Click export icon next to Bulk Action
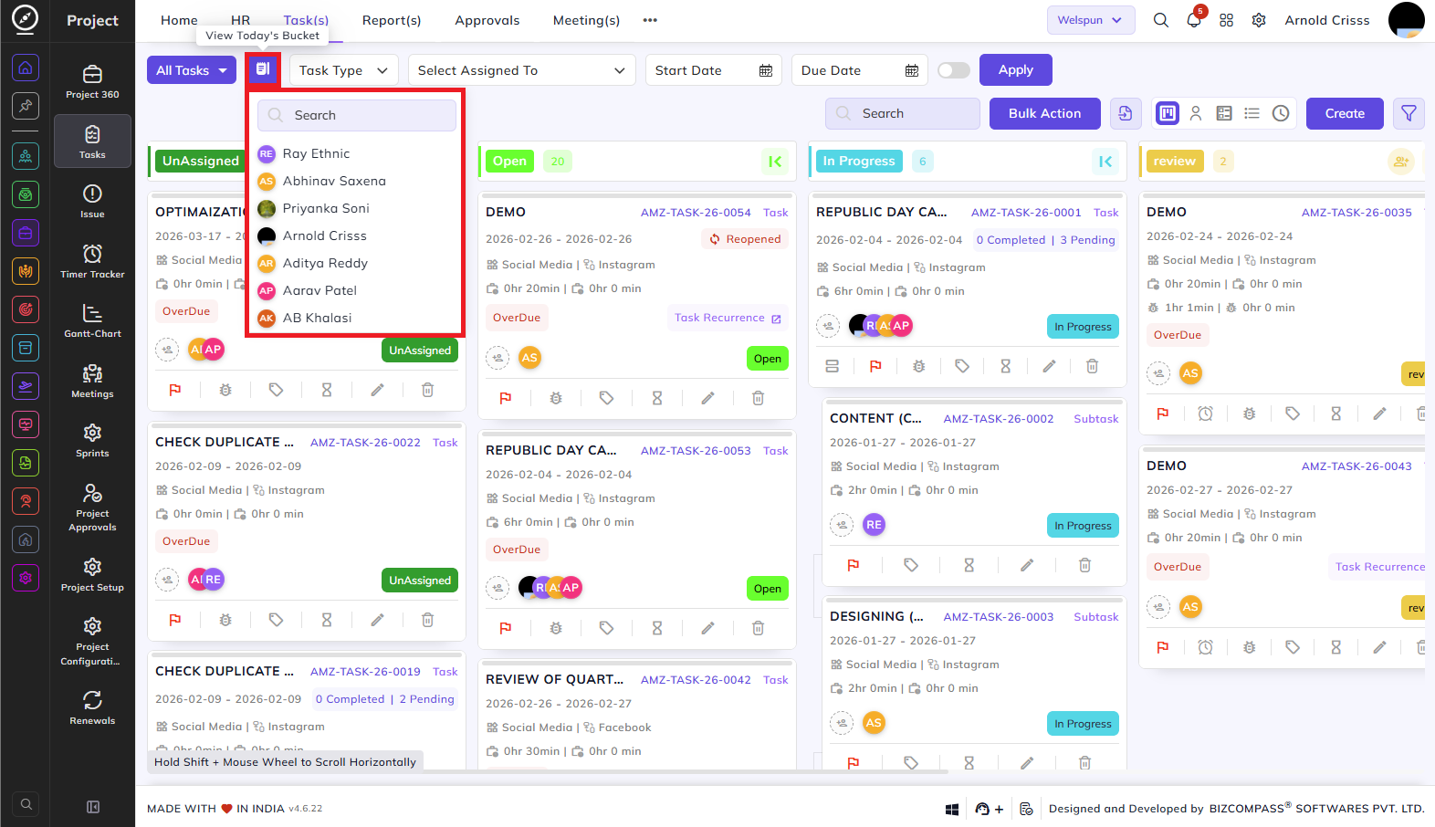This screenshot has width=1435, height=827. pyautogui.click(x=1126, y=113)
